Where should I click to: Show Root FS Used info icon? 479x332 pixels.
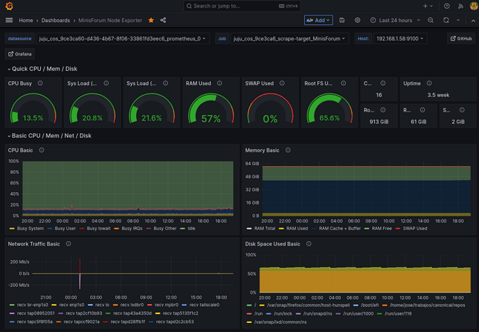[x=344, y=83]
